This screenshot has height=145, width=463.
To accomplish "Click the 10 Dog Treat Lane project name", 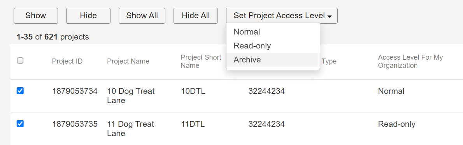I will tap(131, 96).
